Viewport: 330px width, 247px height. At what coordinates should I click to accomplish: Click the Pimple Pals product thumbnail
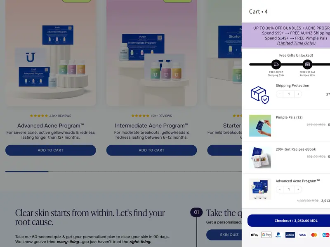pyautogui.click(x=260, y=126)
